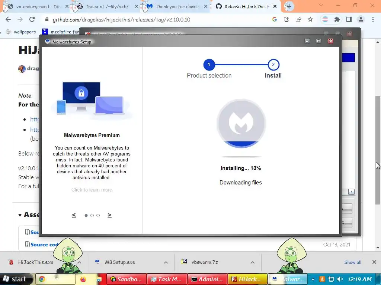Click the address bar URL

(121, 20)
